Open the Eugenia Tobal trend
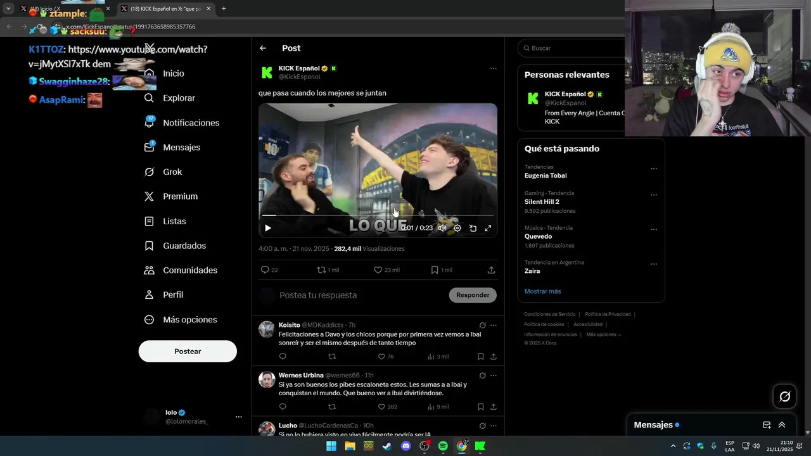The height and width of the screenshot is (456, 811). (546, 175)
